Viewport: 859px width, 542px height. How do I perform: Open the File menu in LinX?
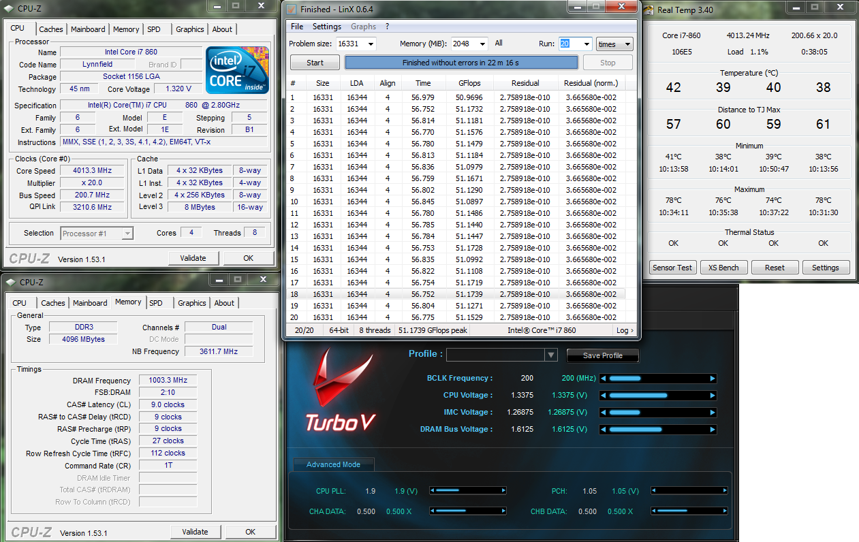pyautogui.click(x=297, y=27)
